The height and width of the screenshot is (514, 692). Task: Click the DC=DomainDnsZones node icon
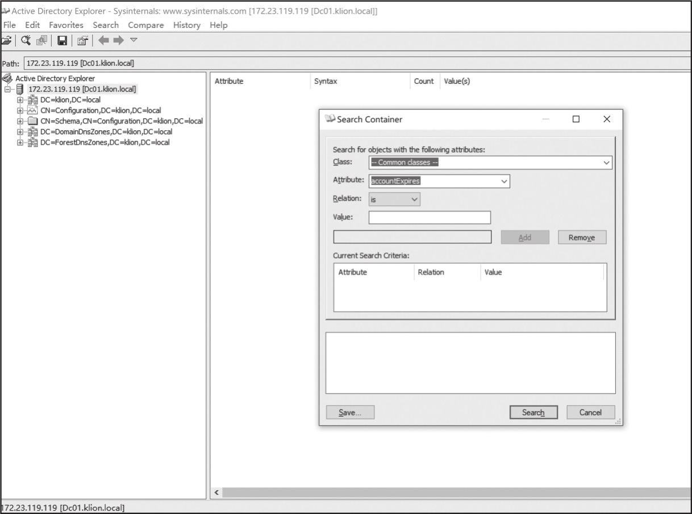(32, 131)
